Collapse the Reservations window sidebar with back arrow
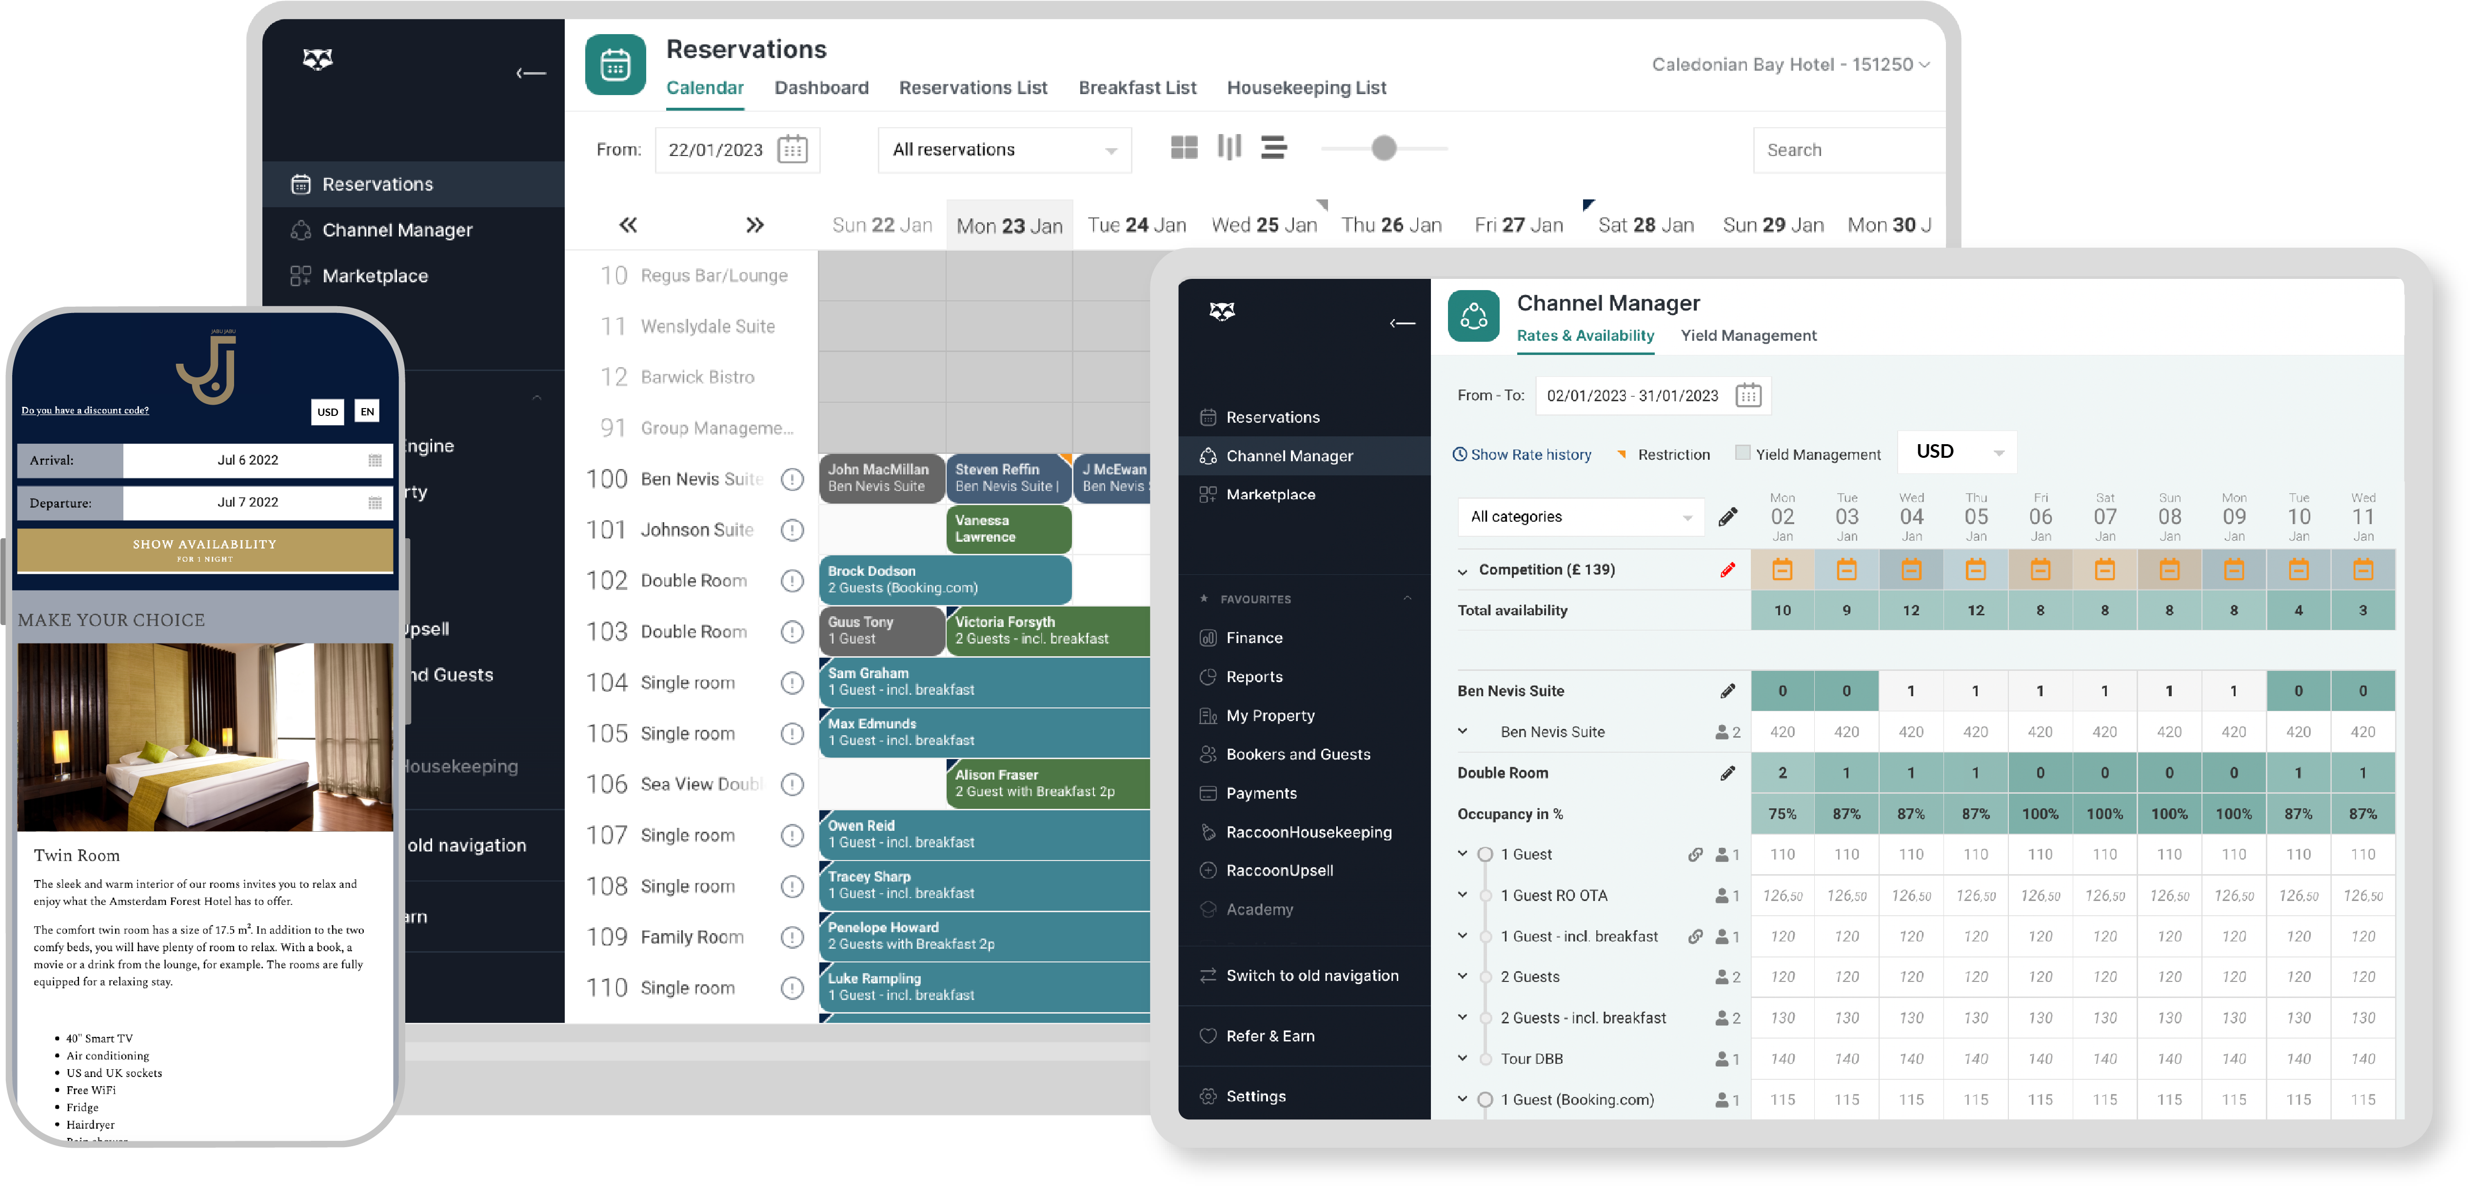The height and width of the screenshot is (1194, 2478). coord(531,73)
